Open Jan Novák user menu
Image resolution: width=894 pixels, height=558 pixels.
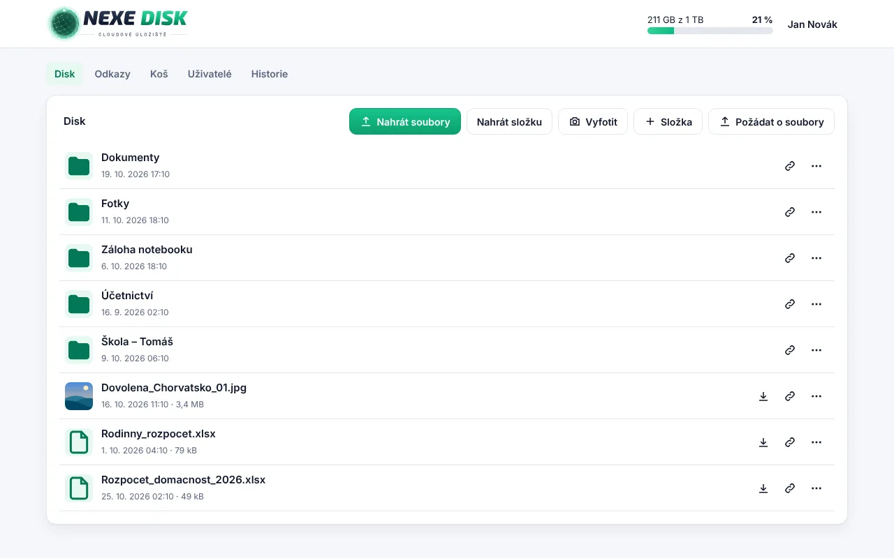coord(812,24)
